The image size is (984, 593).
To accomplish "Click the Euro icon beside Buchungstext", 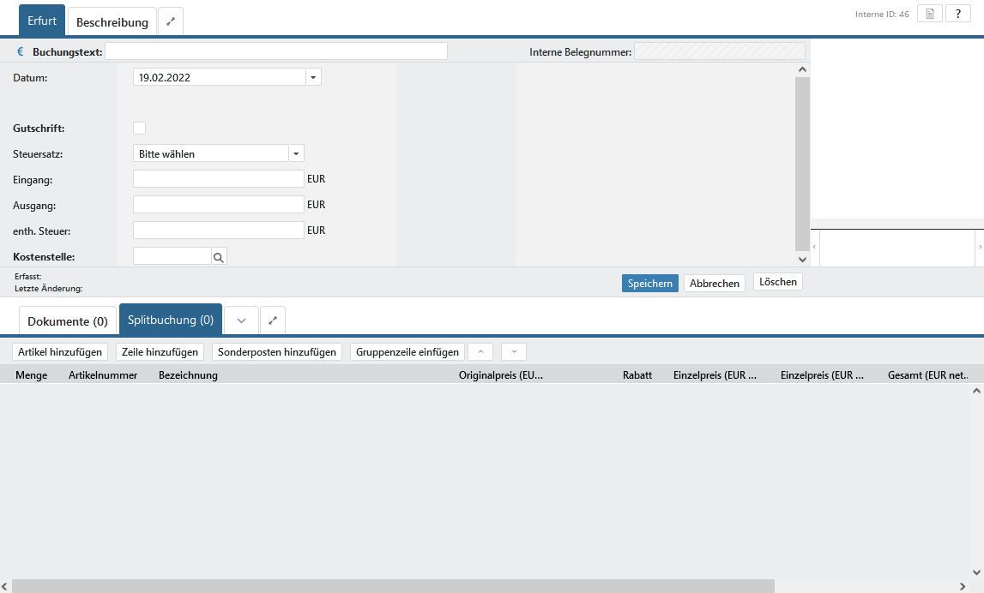I will coord(21,52).
